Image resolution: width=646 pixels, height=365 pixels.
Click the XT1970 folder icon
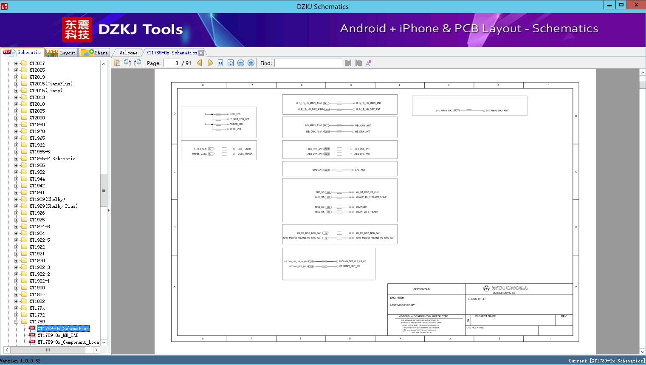(x=24, y=131)
